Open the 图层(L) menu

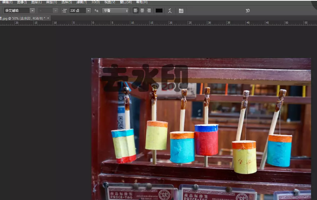tap(37, 2)
